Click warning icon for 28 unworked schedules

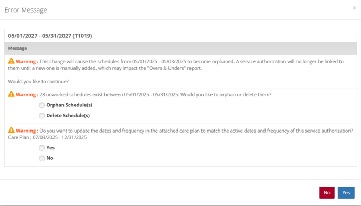tap(12, 94)
